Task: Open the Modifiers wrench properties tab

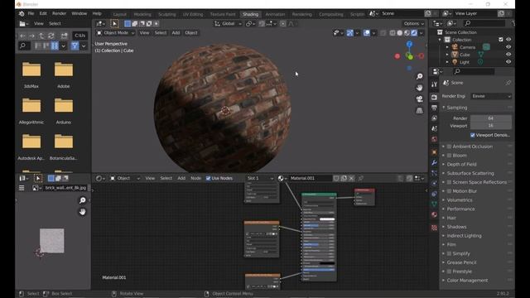Action: (434, 162)
